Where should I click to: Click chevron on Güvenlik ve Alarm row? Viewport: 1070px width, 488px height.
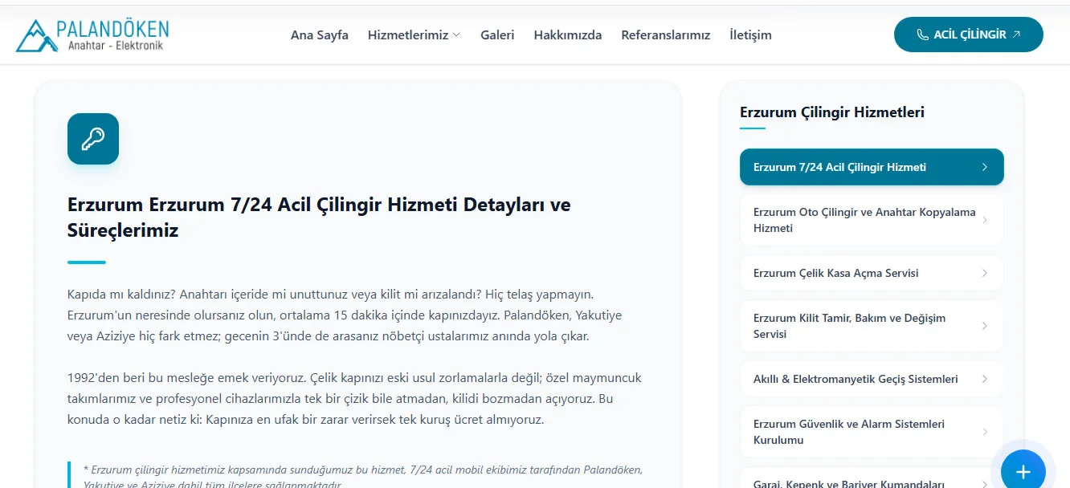985,432
